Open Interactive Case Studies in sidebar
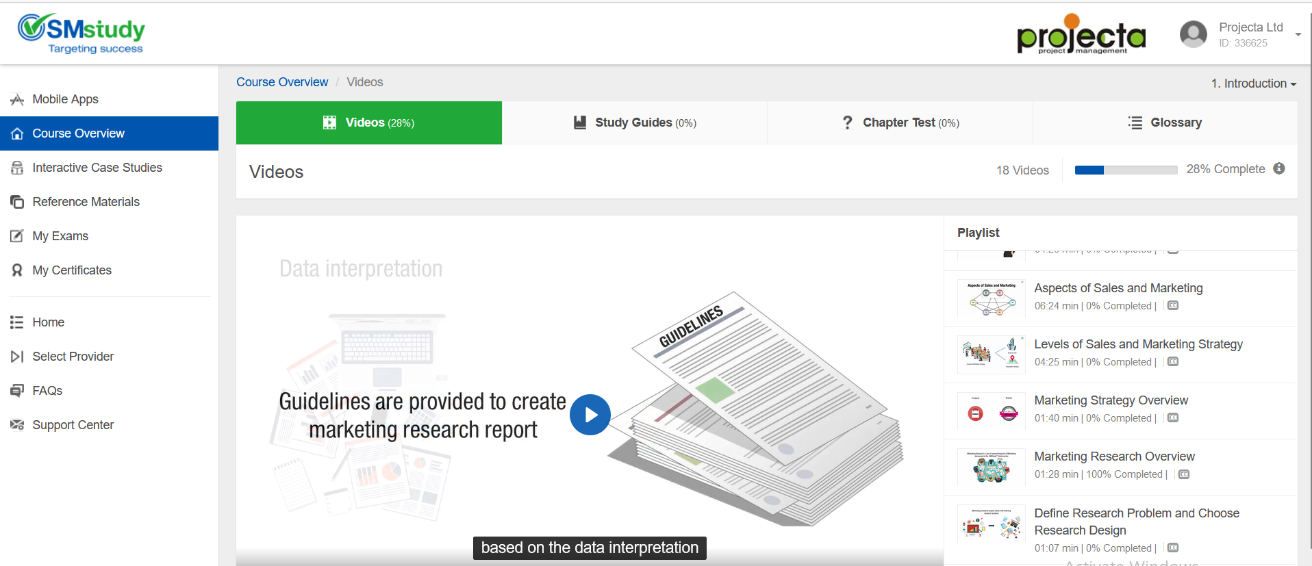The image size is (1312, 566). [97, 168]
